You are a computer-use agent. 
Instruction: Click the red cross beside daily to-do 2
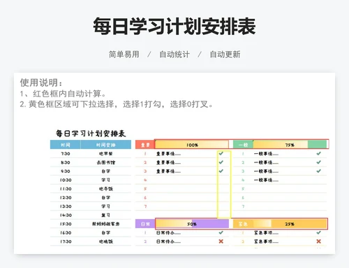coord(221,241)
